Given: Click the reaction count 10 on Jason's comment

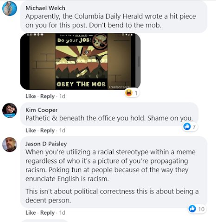Looking at the screenshot, I should (201, 209).
